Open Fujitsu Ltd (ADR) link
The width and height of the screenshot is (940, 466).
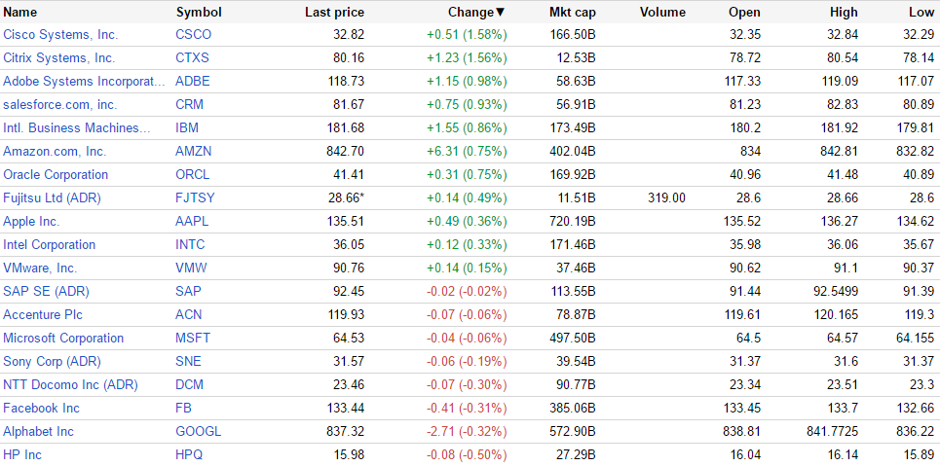coord(52,197)
